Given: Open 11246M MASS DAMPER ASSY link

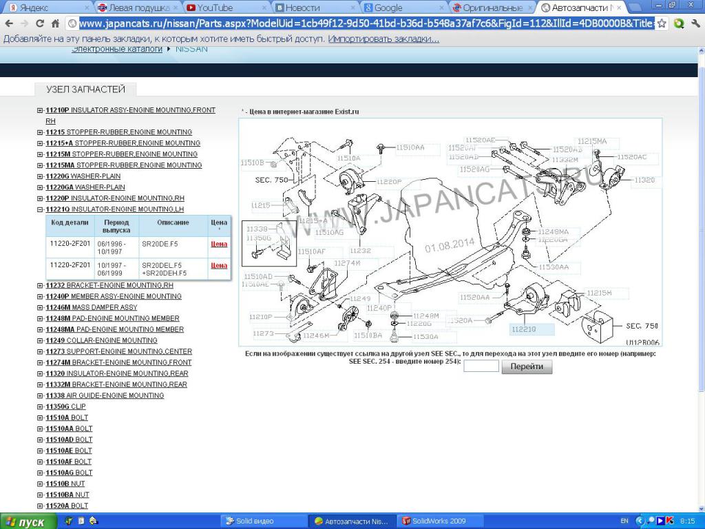Looking at the screenshot, I should tap(92, 307).
